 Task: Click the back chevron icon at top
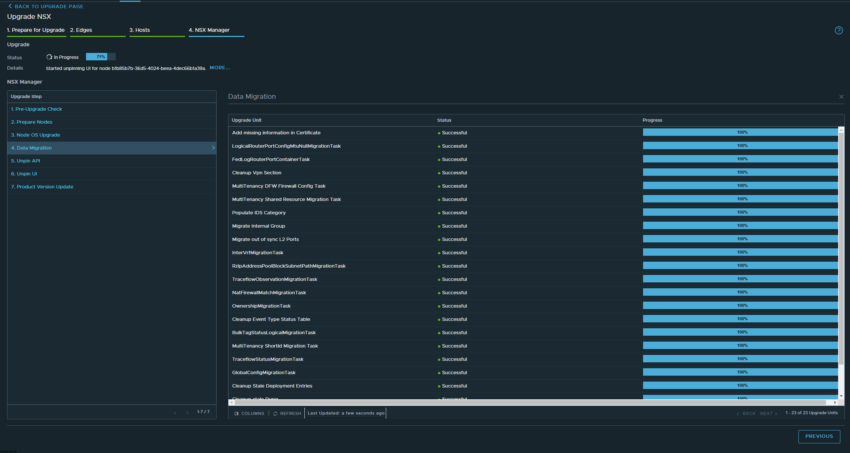[10, 6]
